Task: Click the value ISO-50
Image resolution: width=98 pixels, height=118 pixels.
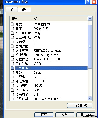Action: [38, 86]
